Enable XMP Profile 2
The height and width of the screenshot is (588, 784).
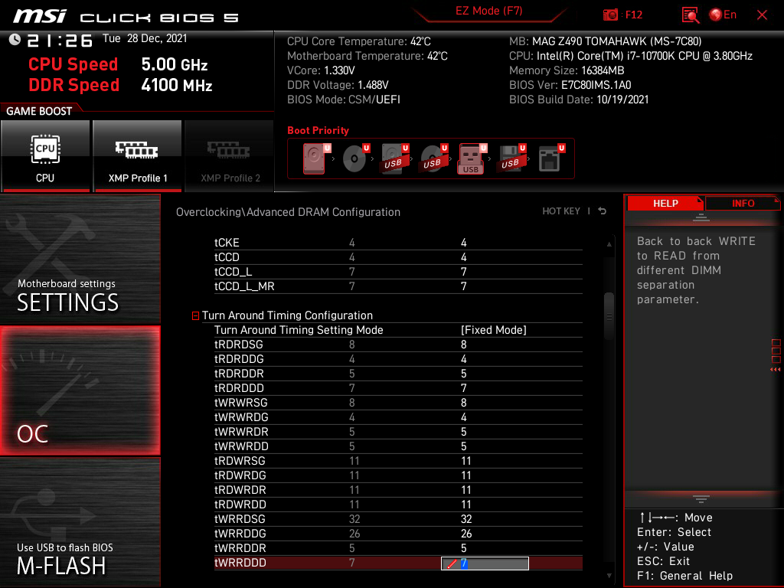[230, 155]
